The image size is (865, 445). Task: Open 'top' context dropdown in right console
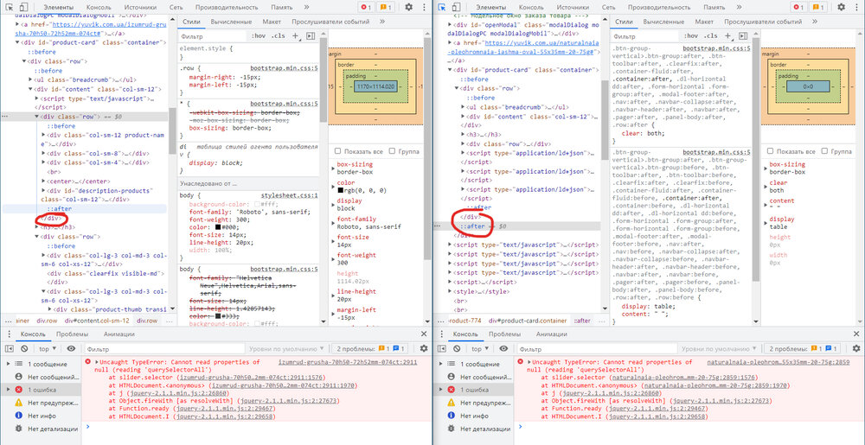[x=480, y=348]
